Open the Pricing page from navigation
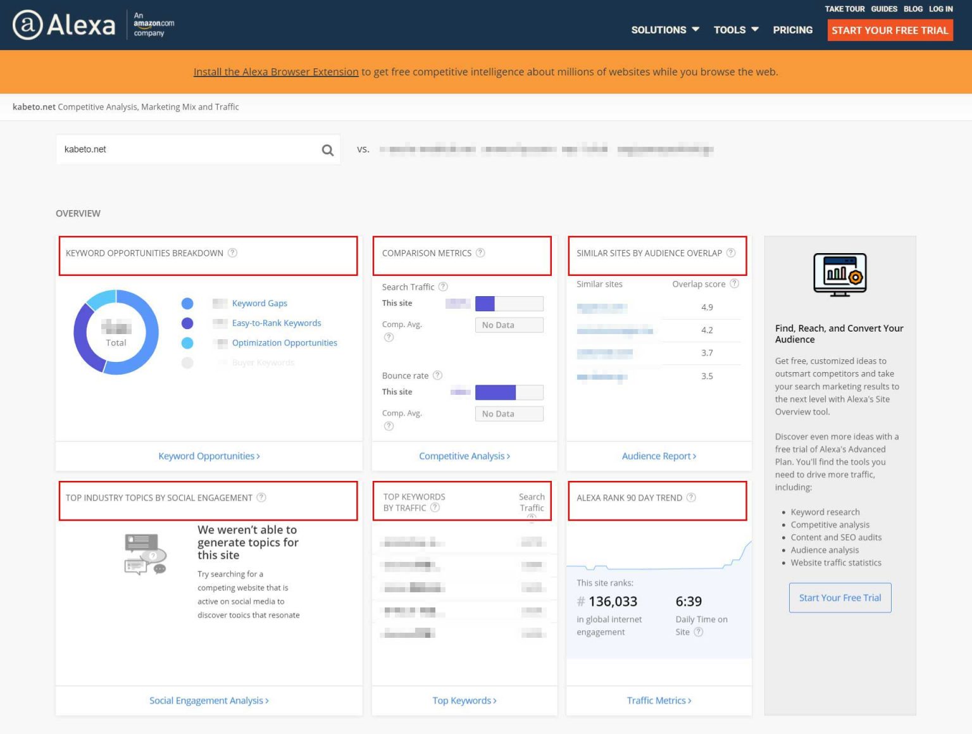This screenshot has height=734, width=972. (792, 30)
